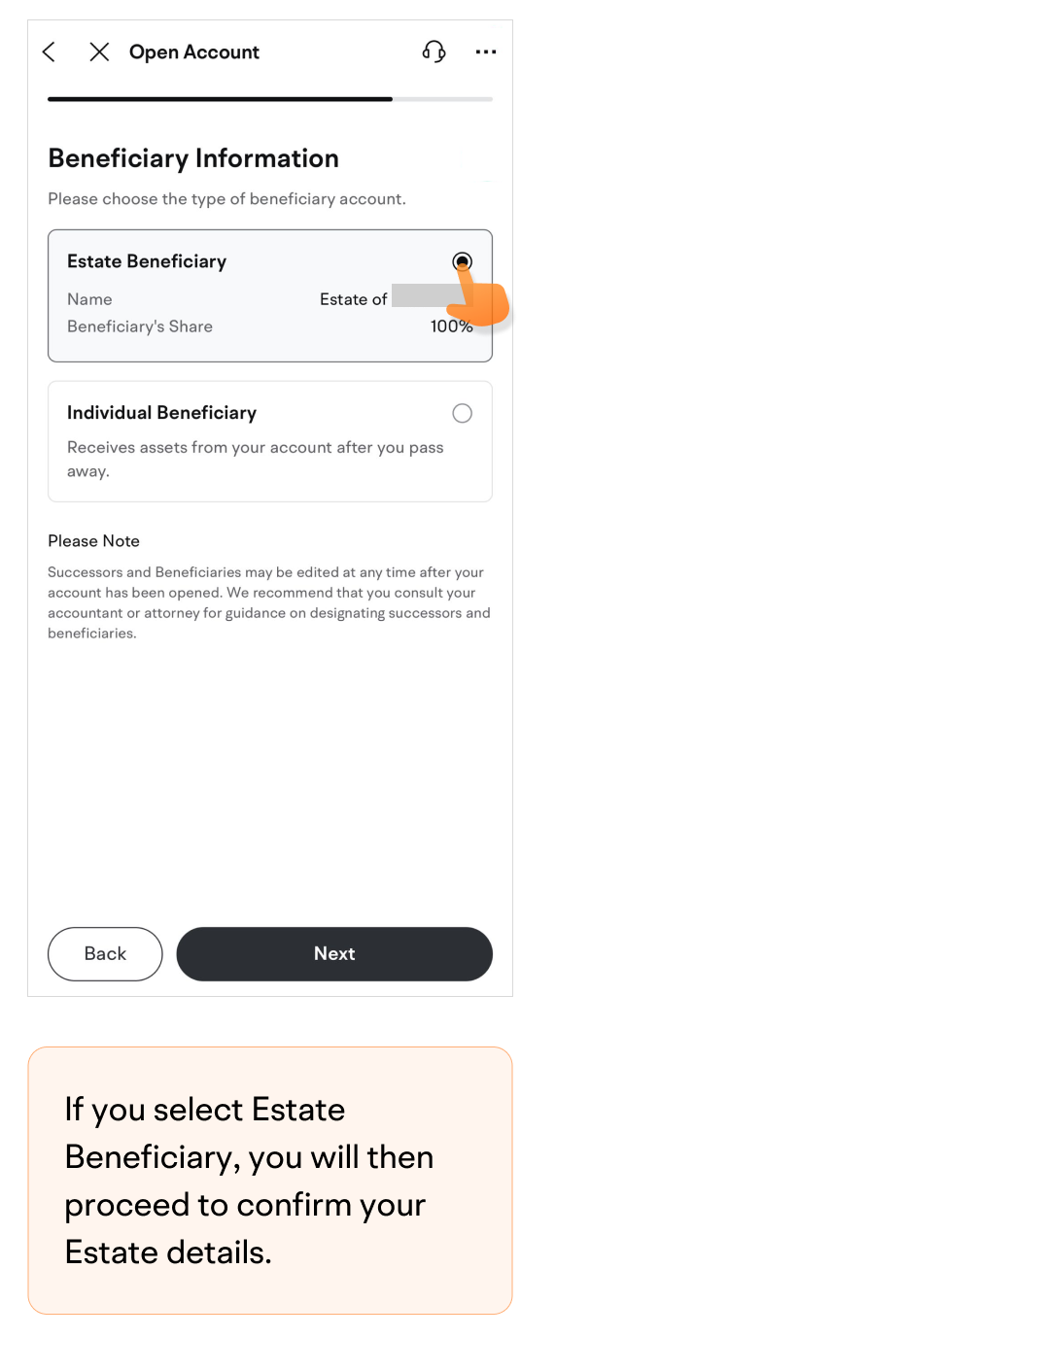Close the Open Account screen with X
Image resolution: width=1042 pixels, height=1372 pixels.
[x=99, y=51]
